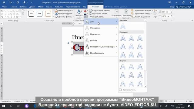Open the Экспресс-стили WordArt dropdown
Screen dimensions: 194x109
(79, 14)
